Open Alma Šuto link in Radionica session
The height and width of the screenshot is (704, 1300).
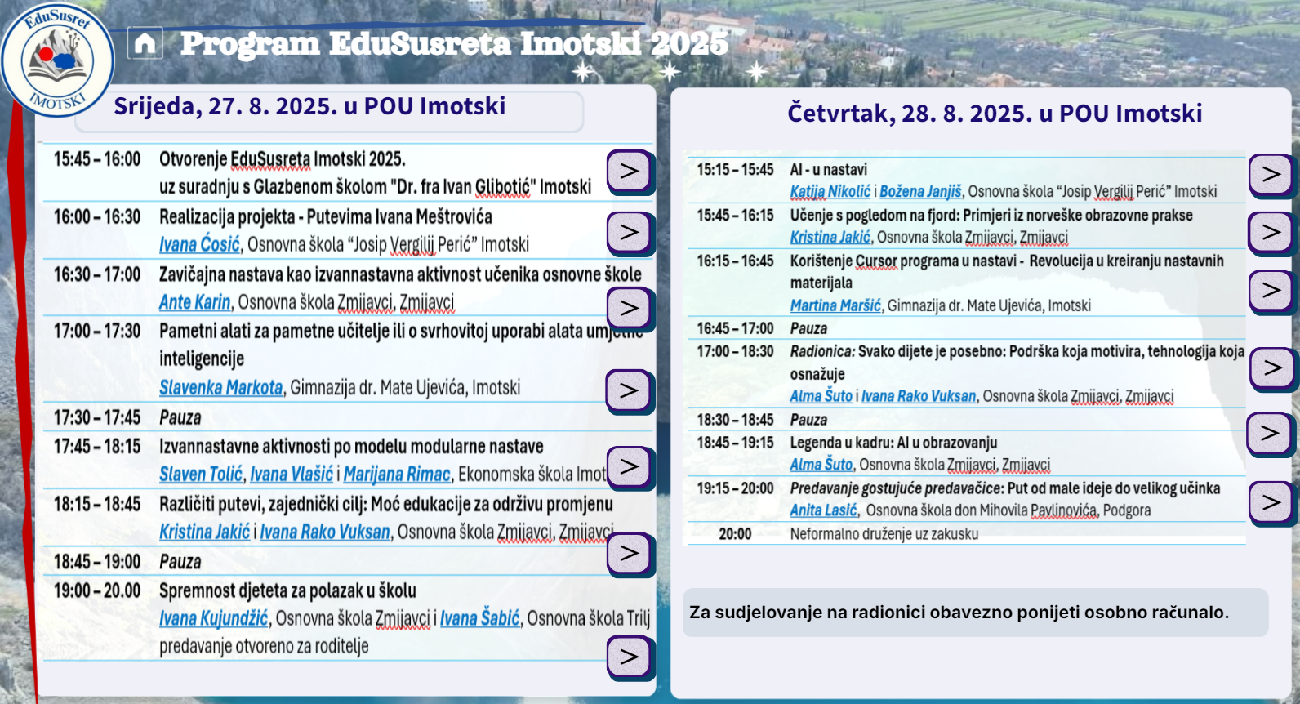821,396
